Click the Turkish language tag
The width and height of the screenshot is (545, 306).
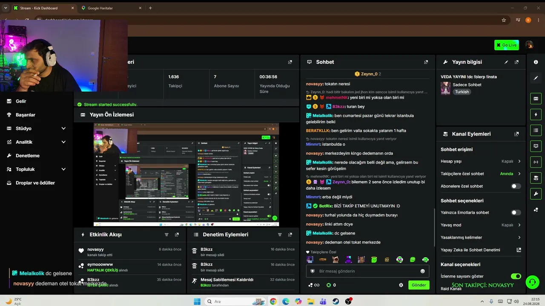(462, 92)
